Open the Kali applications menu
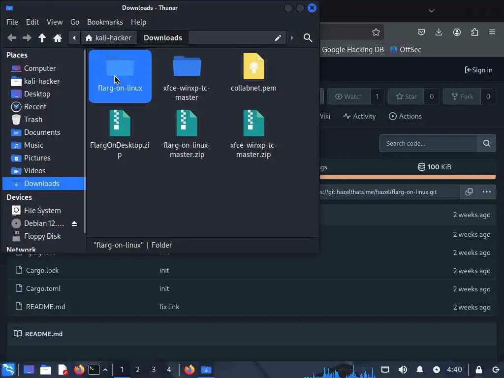Viewport: 504px width, 378px height. (x=8, y=370)
